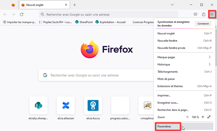Reload the current page
The width and height of the screenshot is (217, 131).
pos(22,14)
